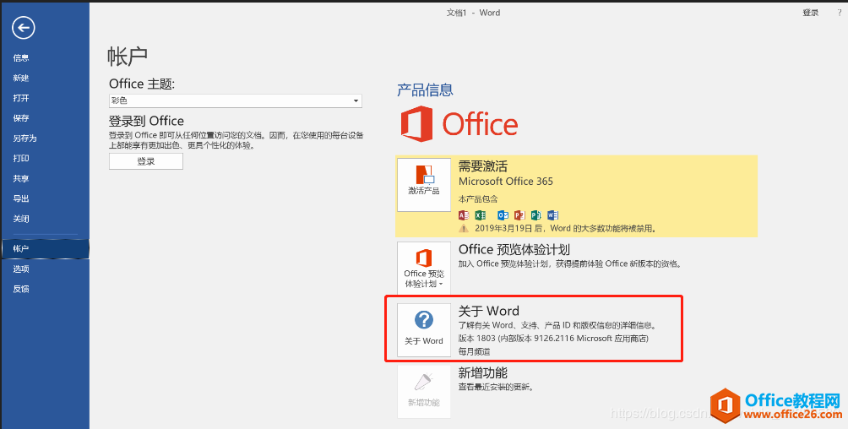Viewport: 848px width, 429px height.
Task: Click the back arrow circle icon
Action: (x=24, y=28)
